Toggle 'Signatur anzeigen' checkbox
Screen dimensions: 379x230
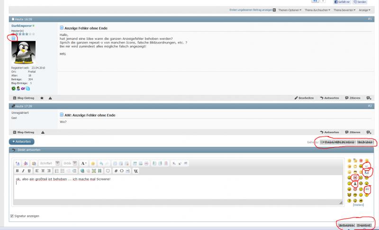[x=12, y=216]
